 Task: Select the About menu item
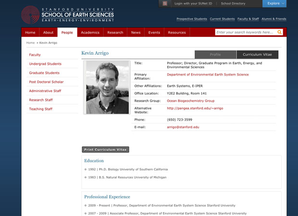click(x=48, y=33)
